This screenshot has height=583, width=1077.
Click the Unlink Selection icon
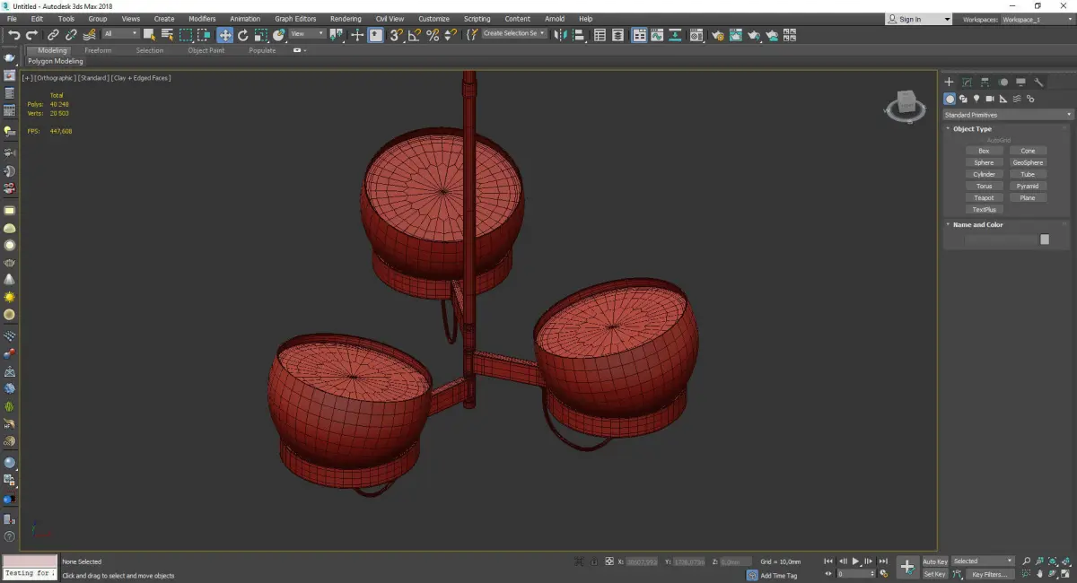point(71,35)
